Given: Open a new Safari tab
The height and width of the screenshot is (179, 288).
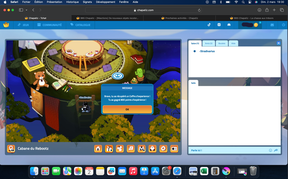Looking at the screenshot, I should [274, 10].
